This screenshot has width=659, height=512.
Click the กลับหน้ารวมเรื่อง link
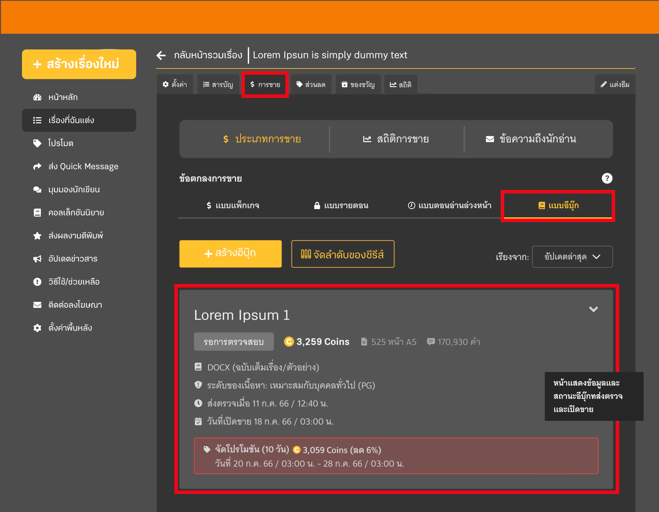click(208, 55)
